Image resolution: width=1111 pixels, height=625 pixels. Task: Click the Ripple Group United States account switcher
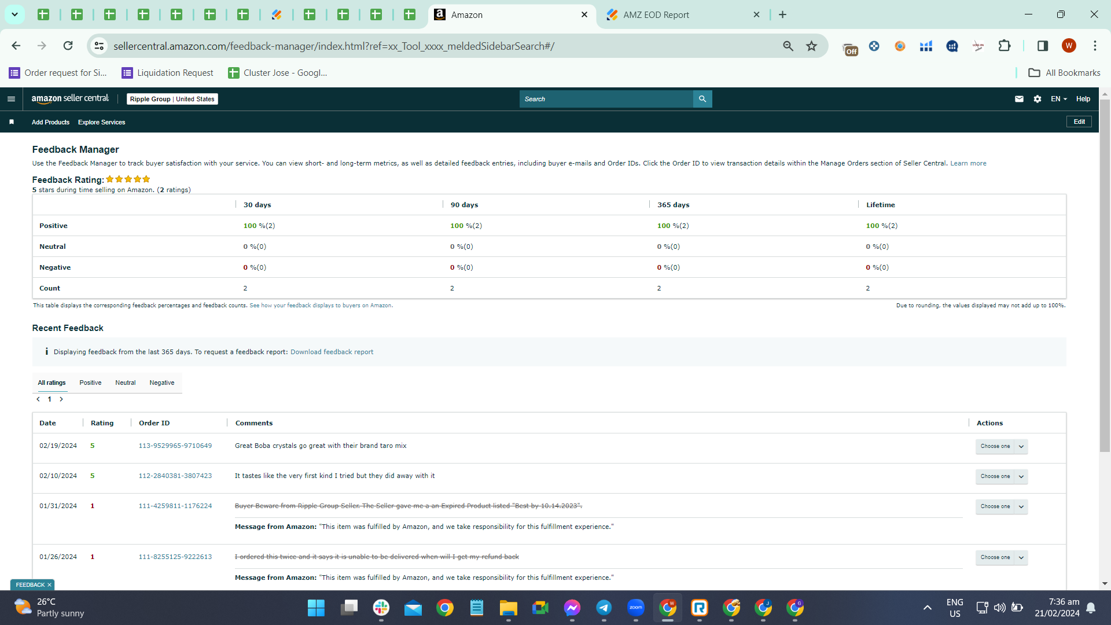click(172, 99)
